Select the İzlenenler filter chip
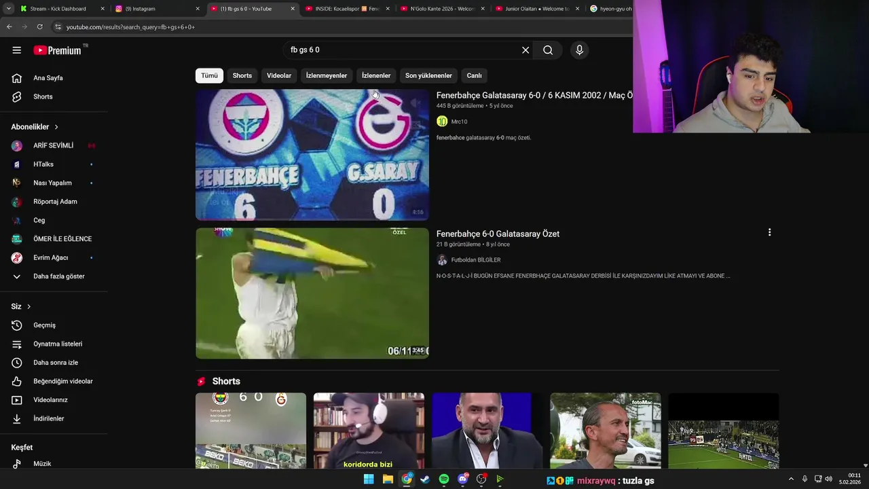This screenshot has height=489, width=869. coord(376,75)
